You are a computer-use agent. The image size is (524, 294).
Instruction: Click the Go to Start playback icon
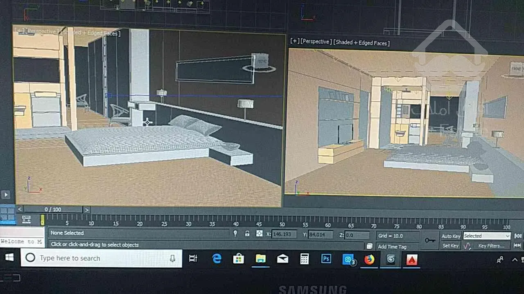(518, 236)
